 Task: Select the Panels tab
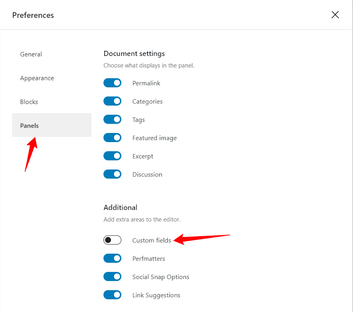coord(52,125)
